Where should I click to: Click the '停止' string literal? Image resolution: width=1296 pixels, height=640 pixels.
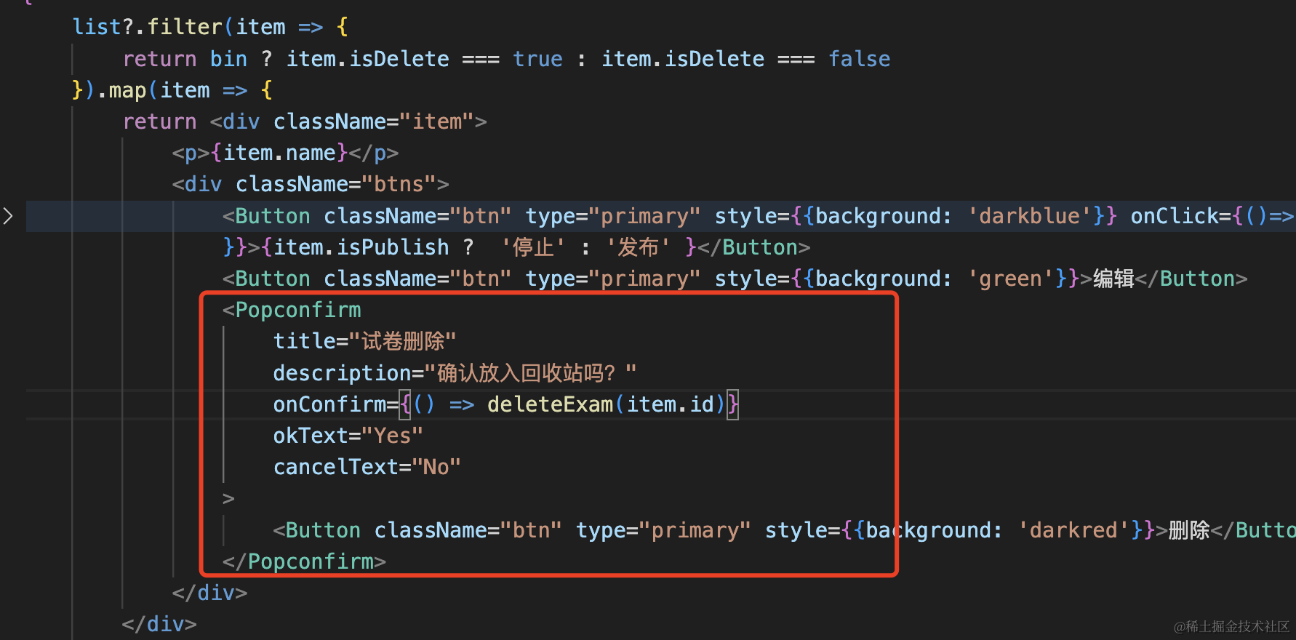click(533, 248)
